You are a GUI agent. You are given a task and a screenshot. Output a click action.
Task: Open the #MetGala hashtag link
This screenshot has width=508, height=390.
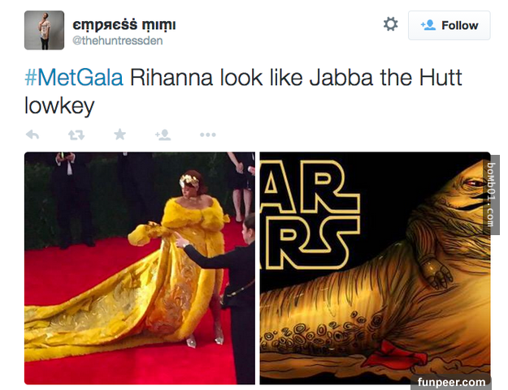tap(74, 78)
